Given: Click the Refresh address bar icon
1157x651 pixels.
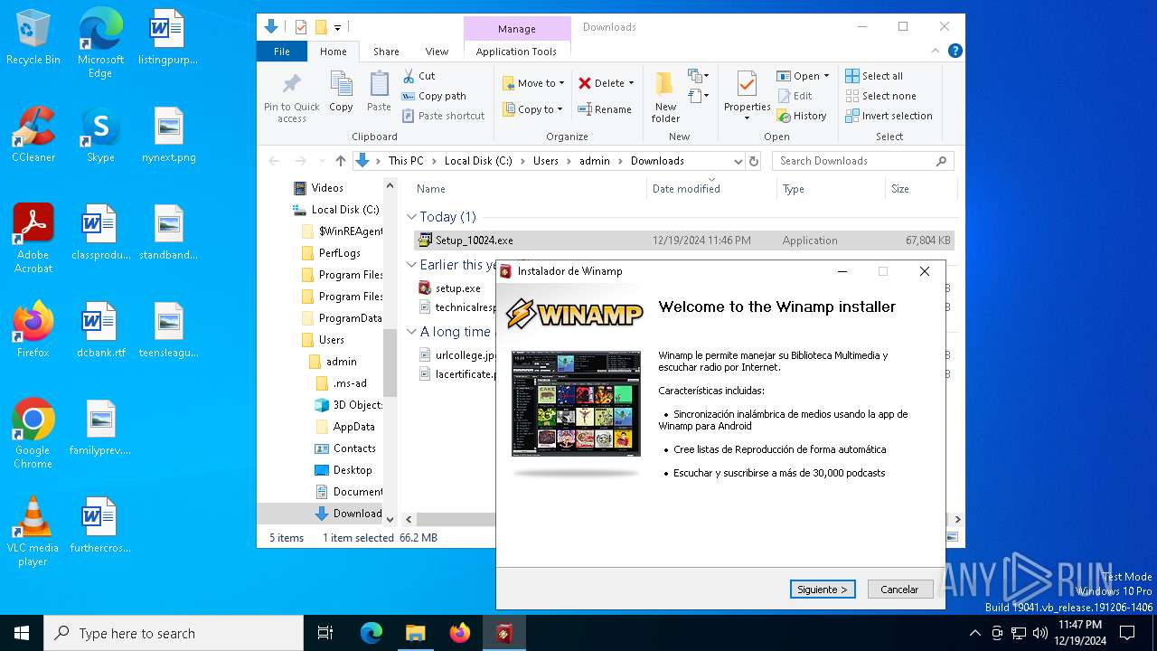Looking at the screenshot, I should (x=753, y=161).
